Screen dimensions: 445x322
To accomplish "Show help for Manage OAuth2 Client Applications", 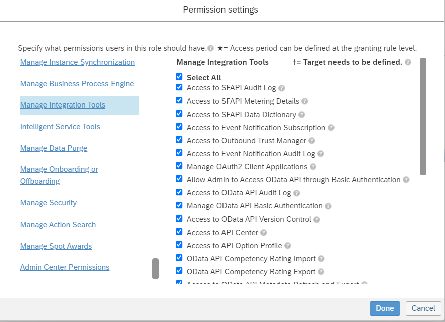I will [x=313, y=167].
